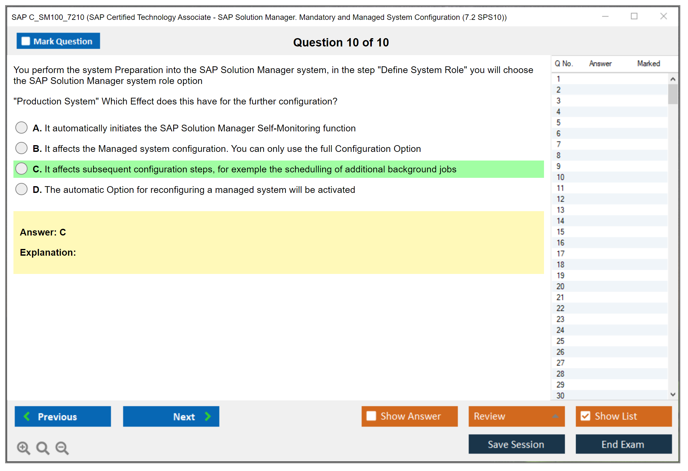This screenshot has height=471, width=688.
Task: Click the Save Session button
Action: 516,444
